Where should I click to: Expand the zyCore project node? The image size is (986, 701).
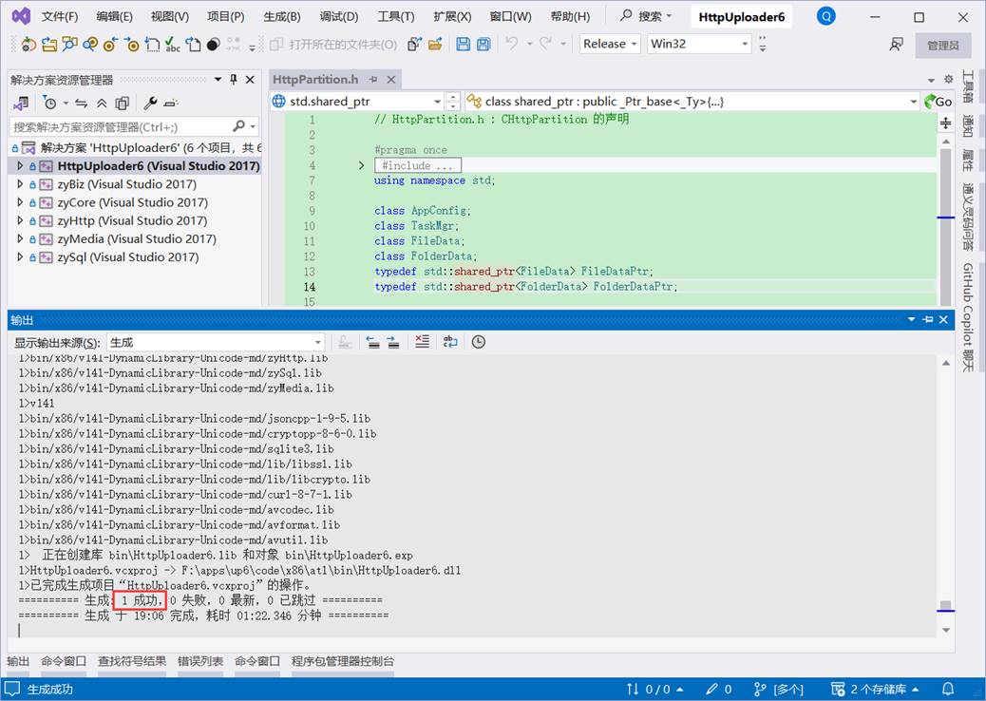point(20,202)
